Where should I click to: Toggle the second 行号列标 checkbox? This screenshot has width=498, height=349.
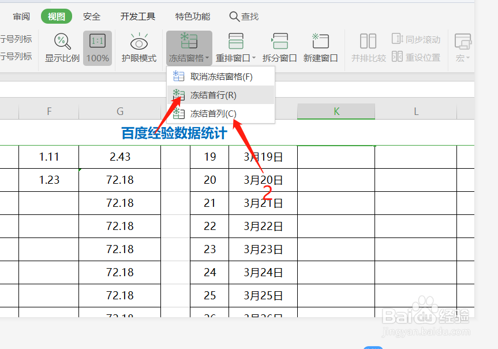tap(14, 55)
